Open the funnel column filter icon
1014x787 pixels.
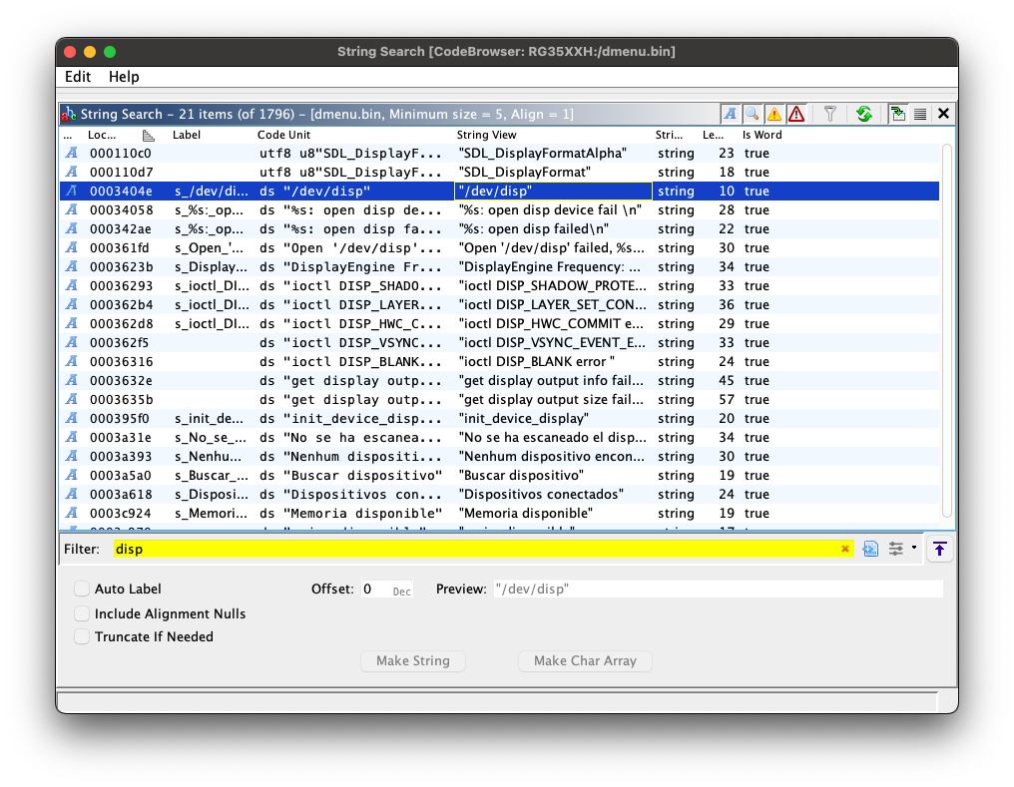[x=830, y=115]
